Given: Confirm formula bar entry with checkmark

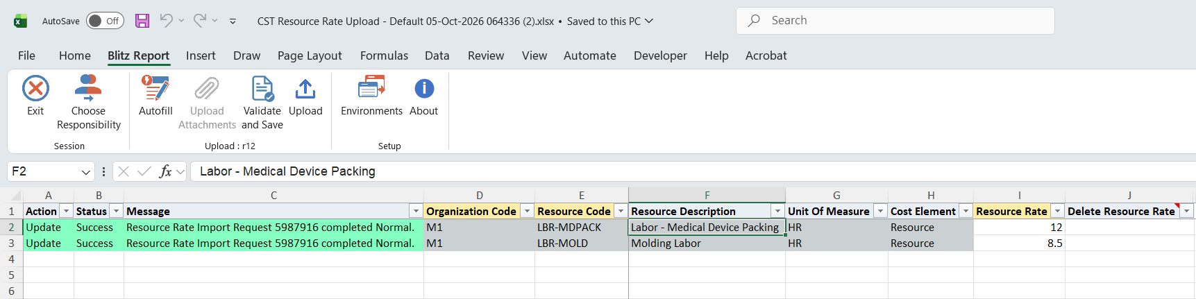Looking at the screenshot, I should [x=144, y=171].
